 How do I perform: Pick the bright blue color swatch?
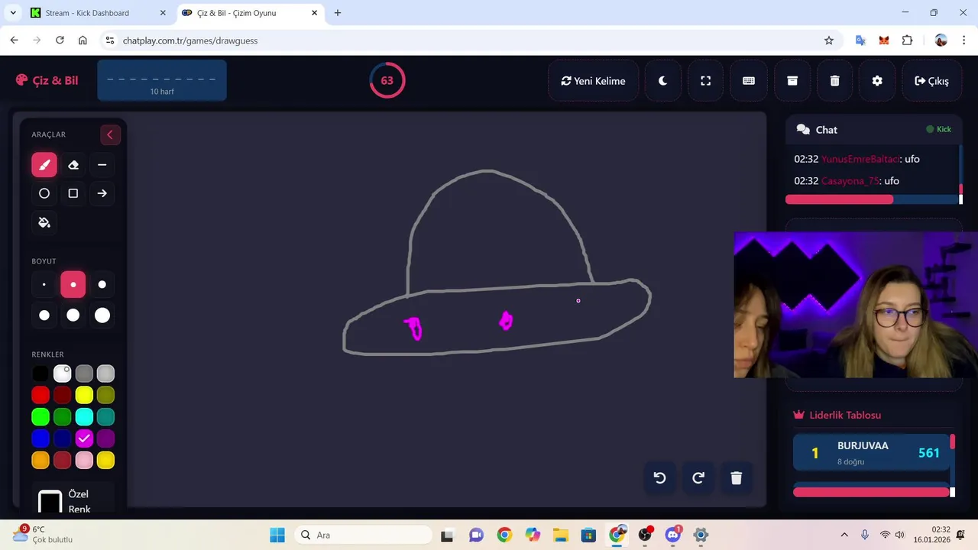(x=40, y=438)
